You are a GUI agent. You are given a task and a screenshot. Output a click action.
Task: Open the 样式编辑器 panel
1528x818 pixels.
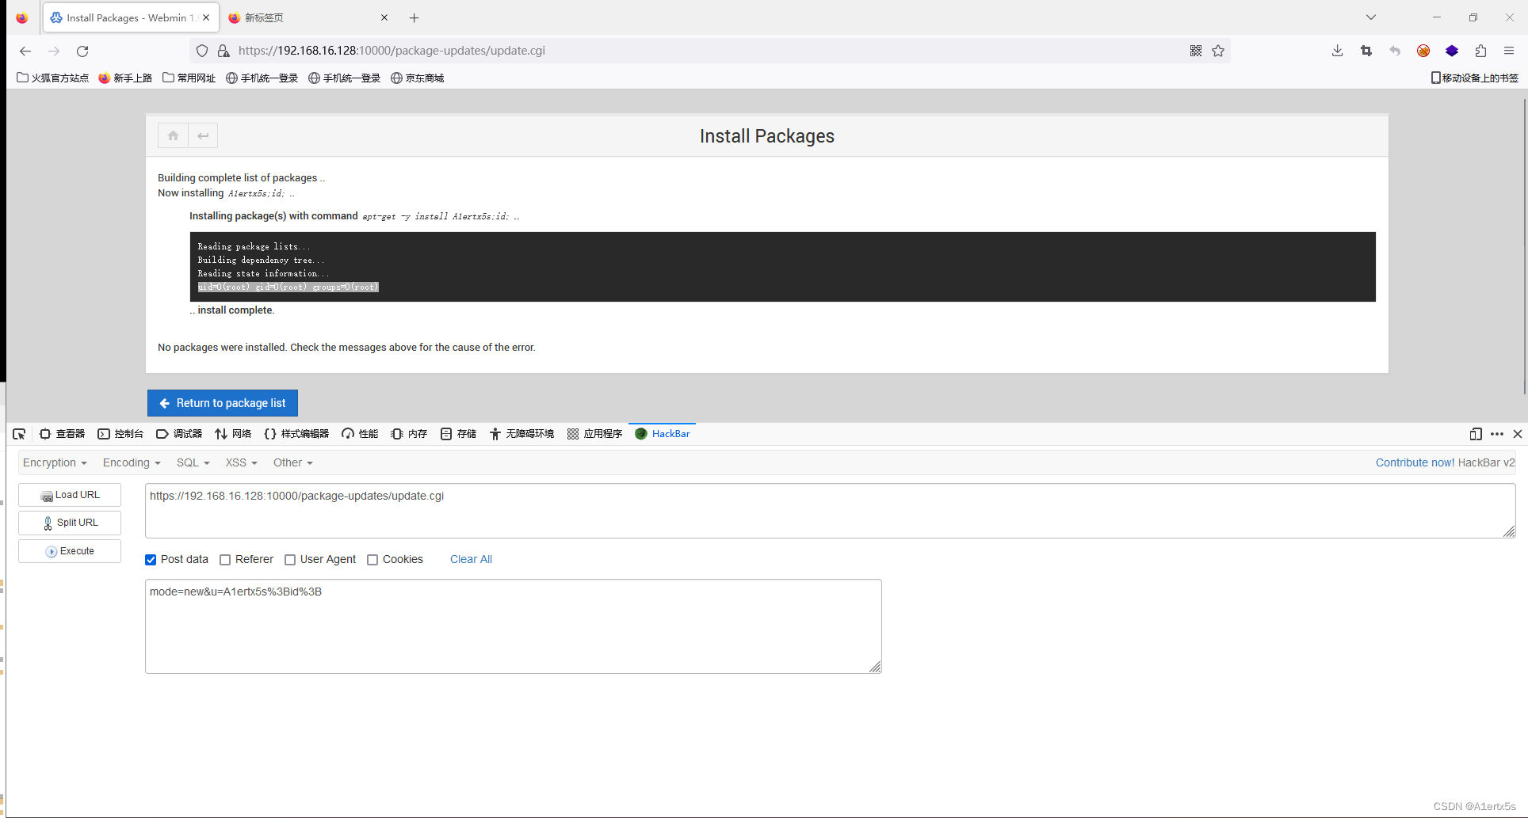295,433
